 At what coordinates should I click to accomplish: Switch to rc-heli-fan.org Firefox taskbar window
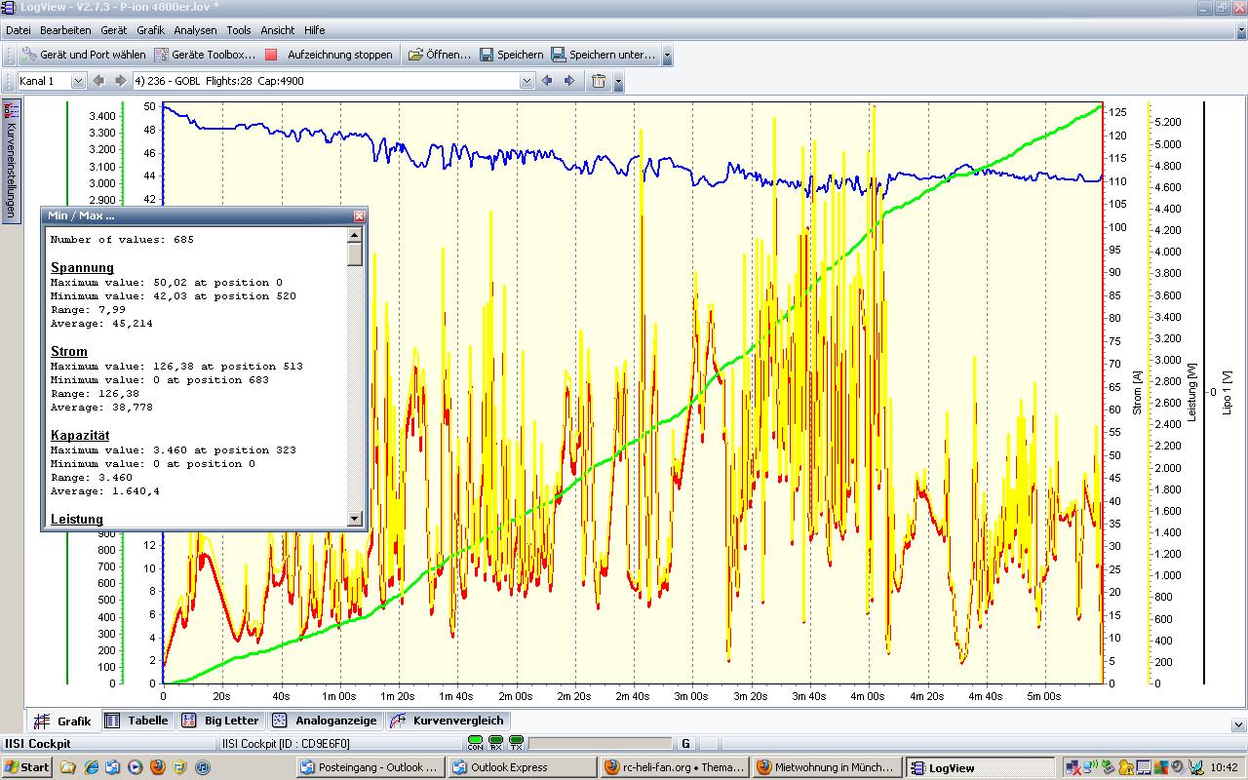pos(673,767)
